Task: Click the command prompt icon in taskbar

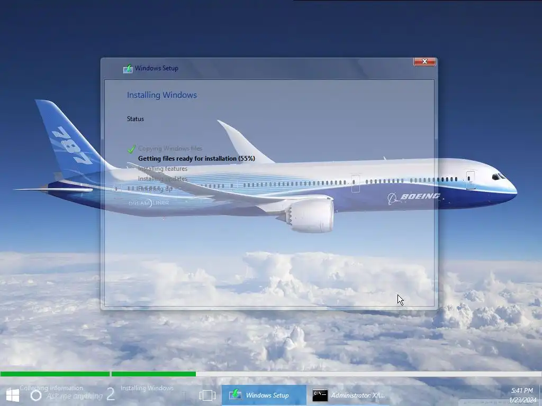Action: click(x=320, y=395)
